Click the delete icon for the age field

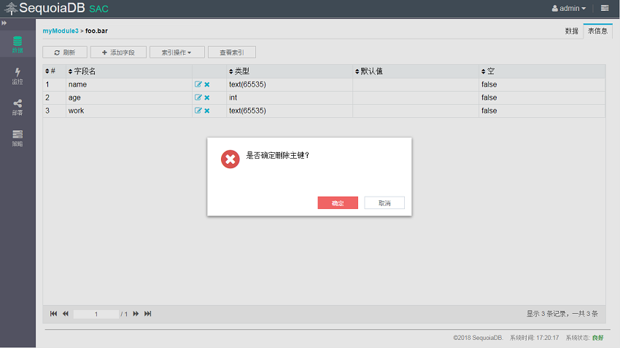pos(207,98)
